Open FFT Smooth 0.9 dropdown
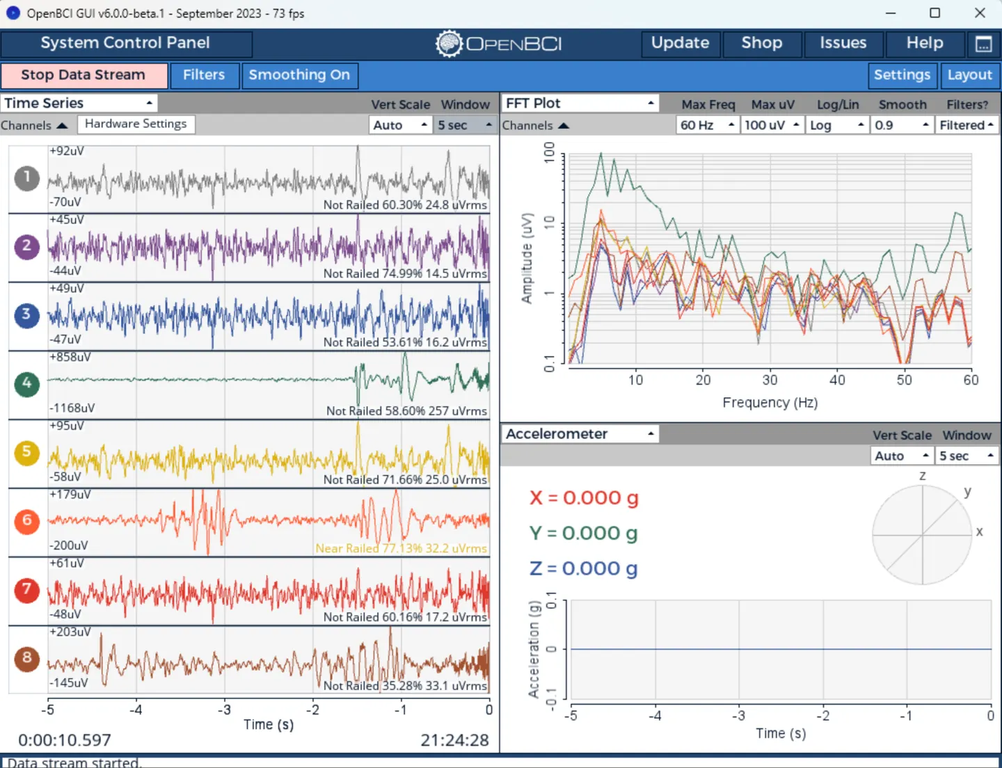The width and height of the screenshot is (1002, 768). [902, 125]
